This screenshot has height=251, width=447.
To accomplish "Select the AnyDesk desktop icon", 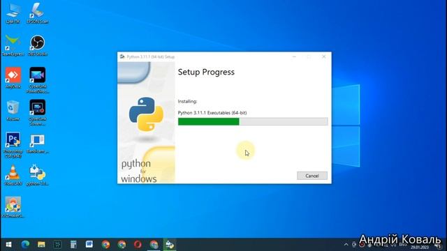I will click(x=13, y=77).
